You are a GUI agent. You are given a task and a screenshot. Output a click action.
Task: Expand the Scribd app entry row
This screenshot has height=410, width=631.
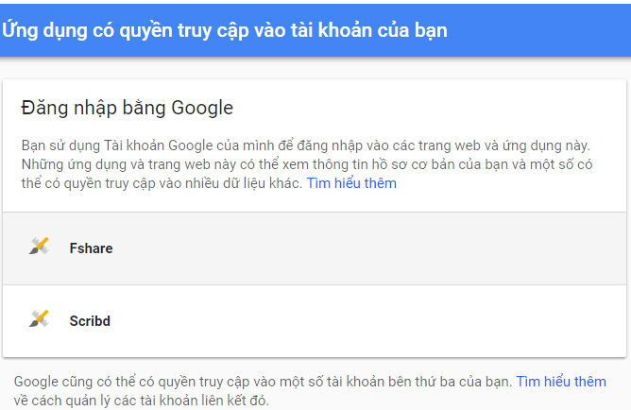pyautogui.click(x=315, y=321)
